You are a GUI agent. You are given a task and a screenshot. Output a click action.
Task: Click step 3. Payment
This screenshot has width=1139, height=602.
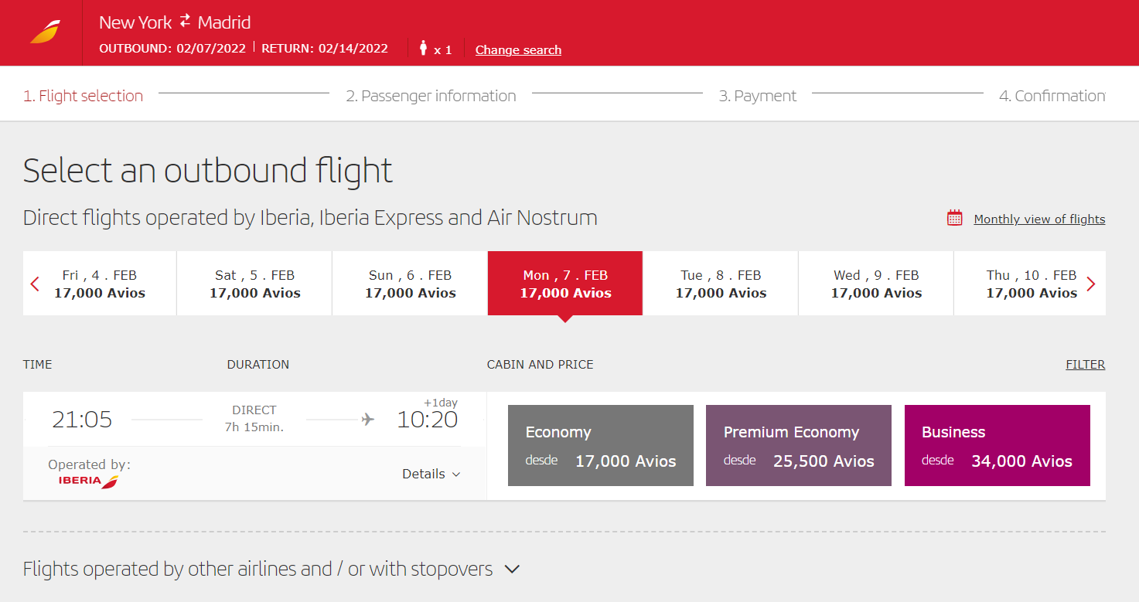click(758, 96)
